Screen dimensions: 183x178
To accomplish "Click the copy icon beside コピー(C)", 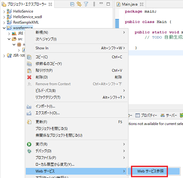I will (29, 57).
